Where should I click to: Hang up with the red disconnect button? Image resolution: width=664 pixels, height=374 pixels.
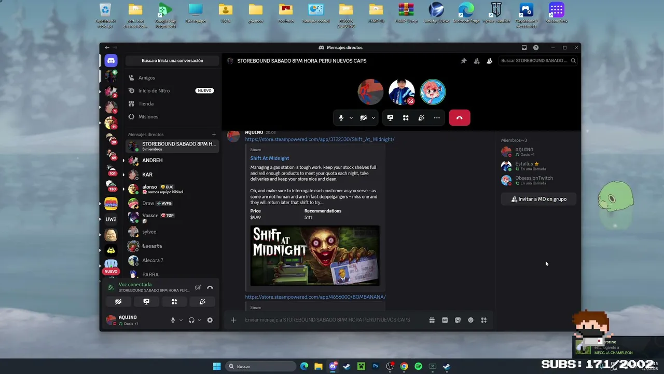460,118
